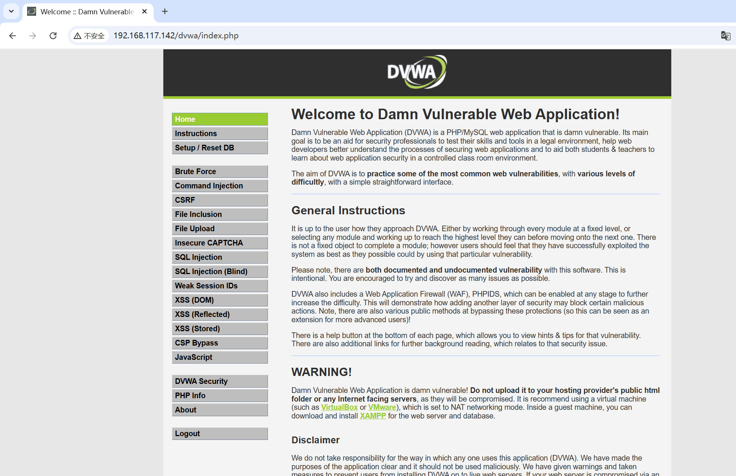Click the browser back arrow

[x=12, y=36]
